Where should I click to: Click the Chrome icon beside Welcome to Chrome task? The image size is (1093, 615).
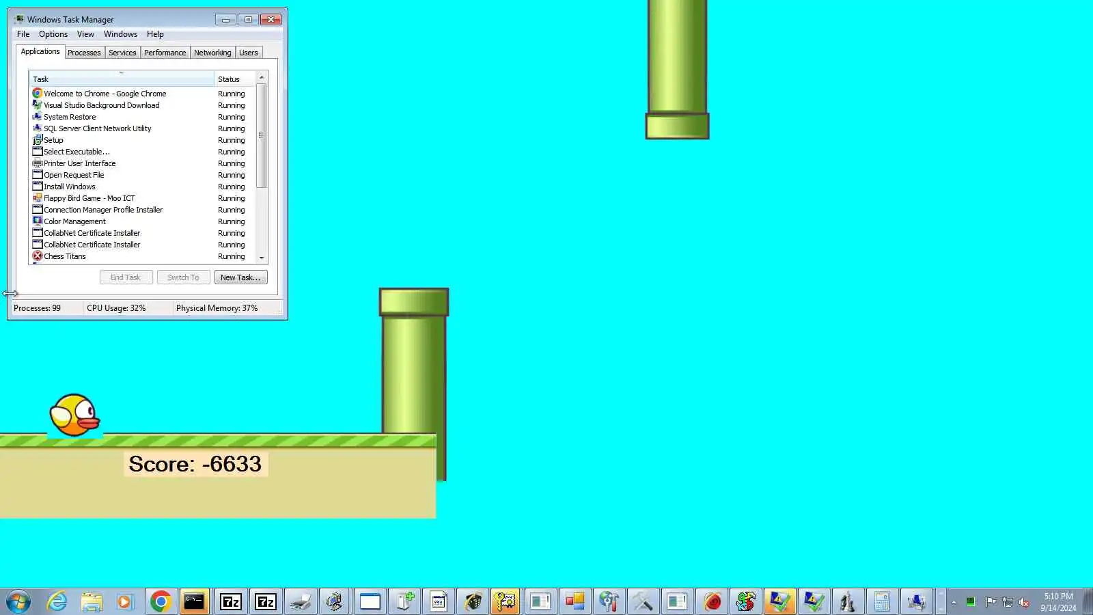(38, 94)
